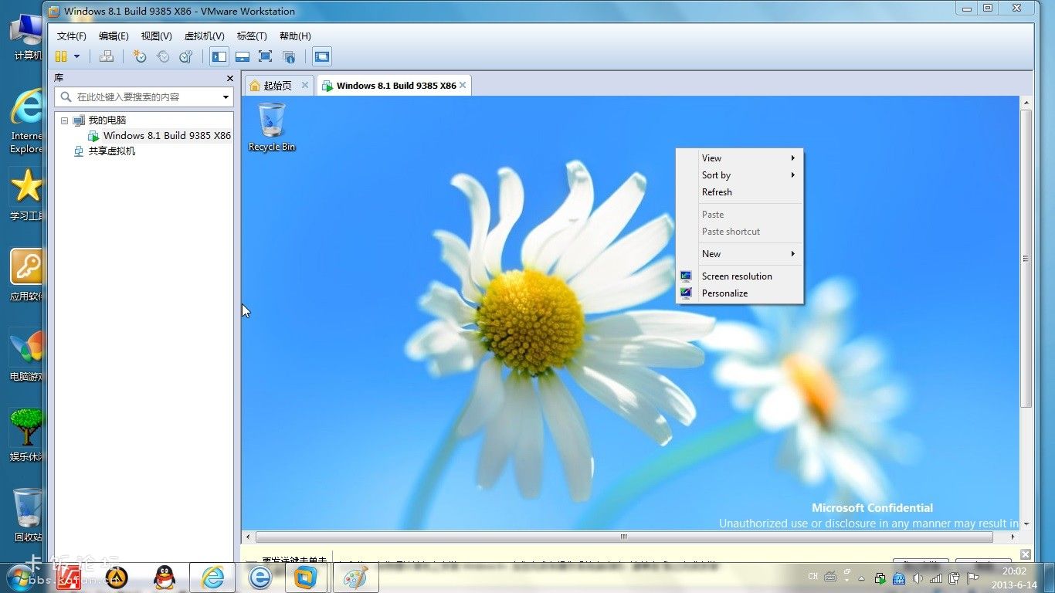Open the power options dropdown arrow
The image size is (1055, 593).
pyautogui.click(x=76, y=56)
